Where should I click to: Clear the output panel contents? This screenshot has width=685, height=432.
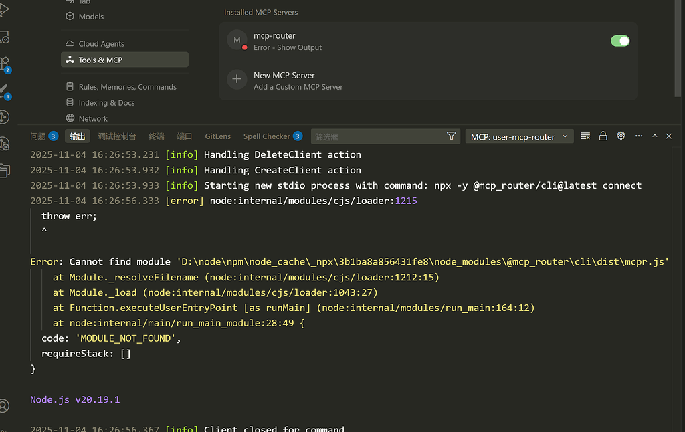tap(585, 136)
